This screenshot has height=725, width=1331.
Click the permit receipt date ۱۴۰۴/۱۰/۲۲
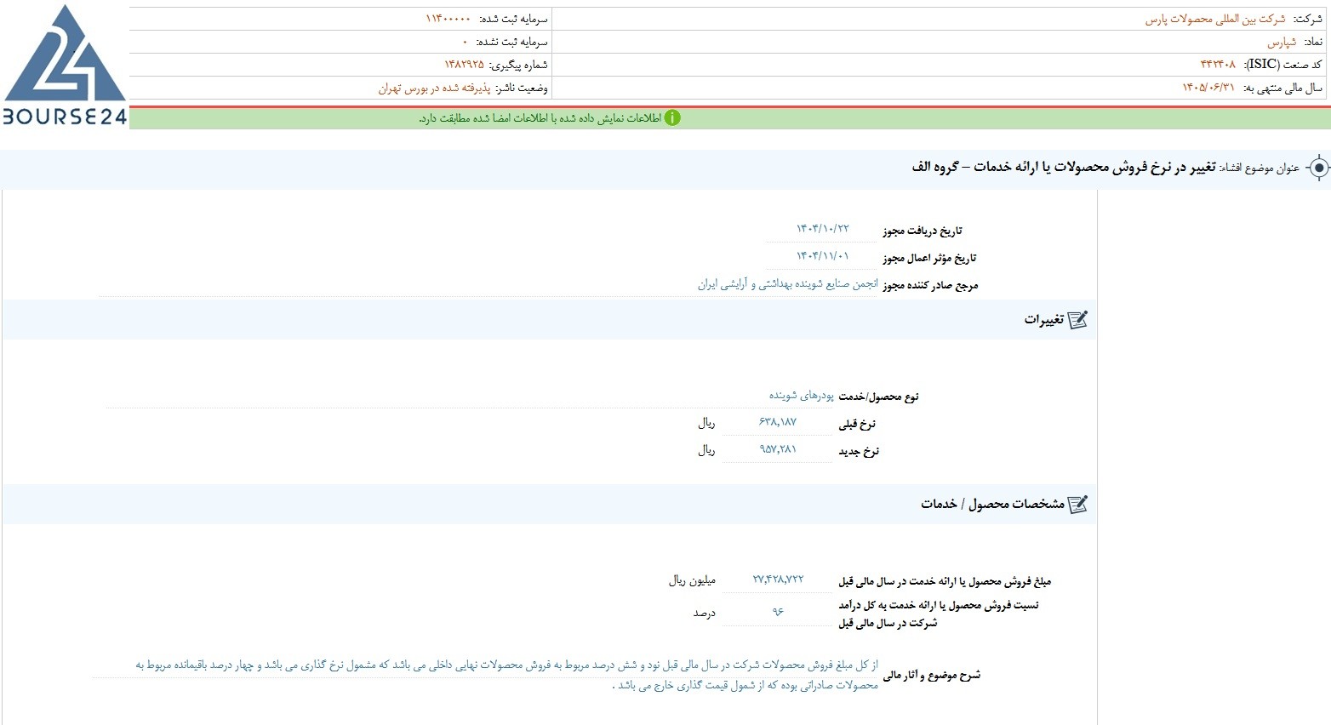[x=823, y=229]
